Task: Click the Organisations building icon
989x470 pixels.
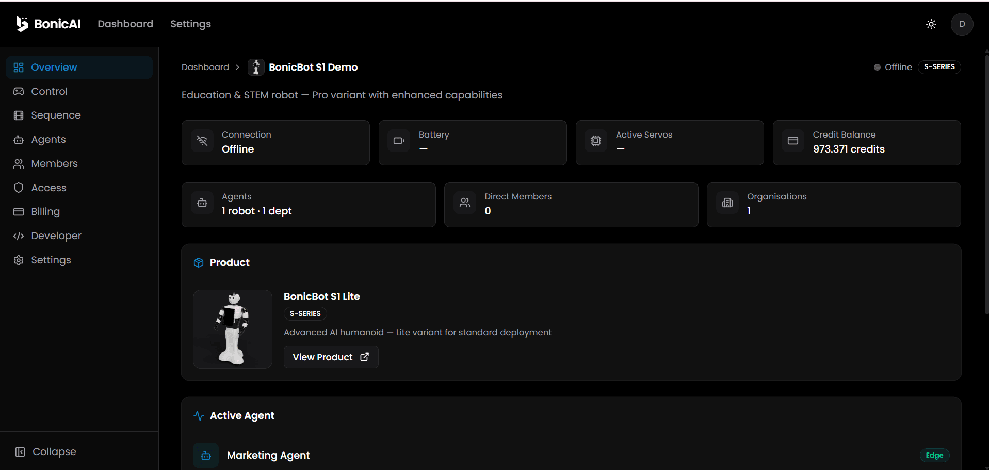Action: (x=727, y=203)
